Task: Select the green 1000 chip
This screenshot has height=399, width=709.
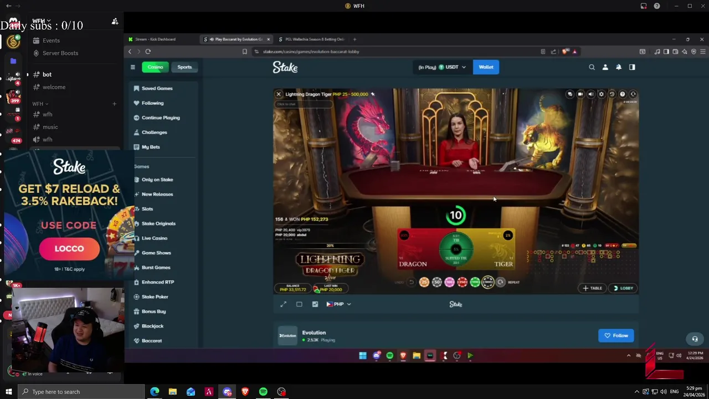Action: tap(475, 282)
